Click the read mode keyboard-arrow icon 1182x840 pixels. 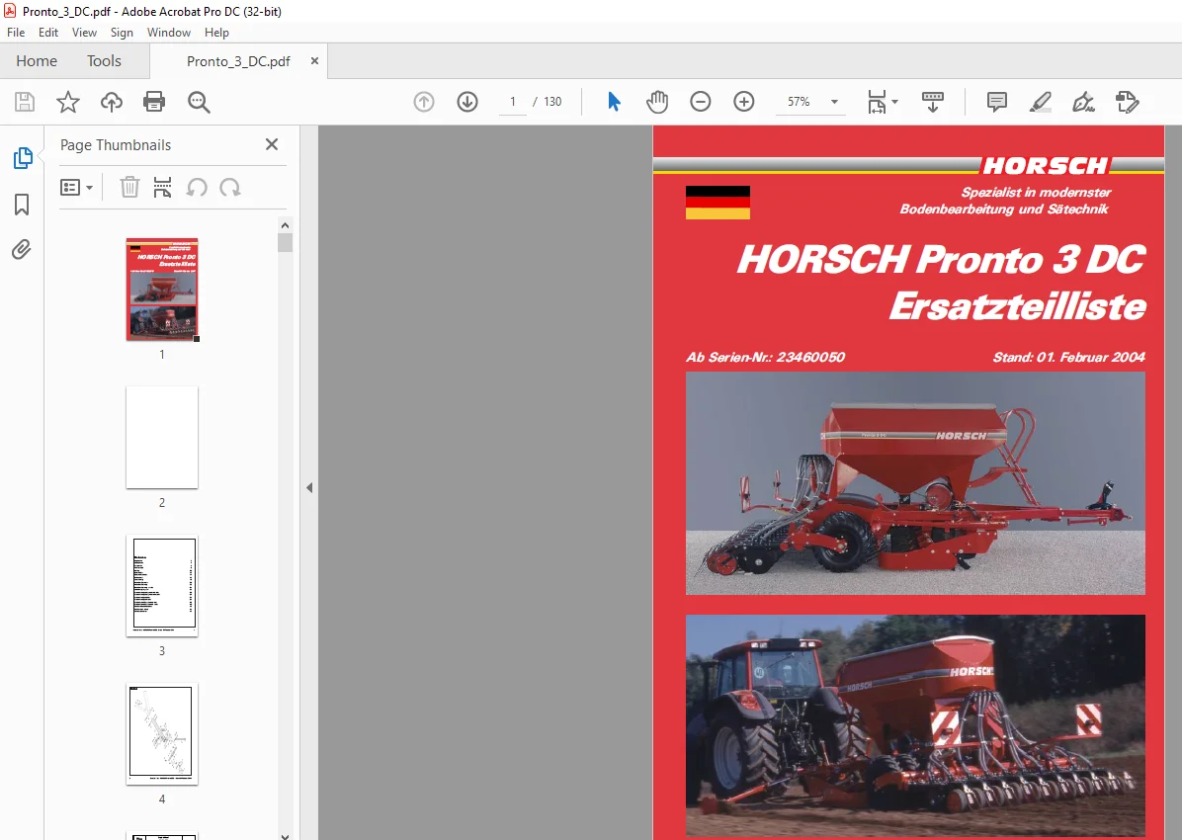[x=933, y=102]
